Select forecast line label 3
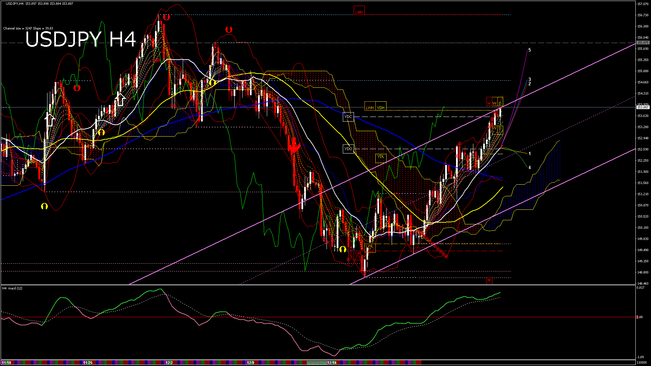Image resolution: width=651 pixels, height=366 pixels. click(530, 80)
